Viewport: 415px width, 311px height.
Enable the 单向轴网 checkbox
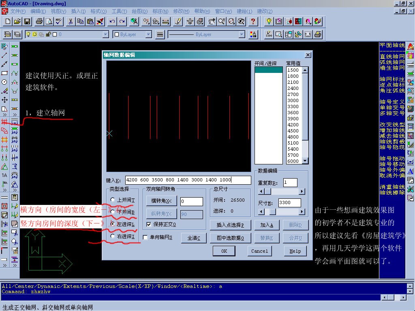[x=145, y=237]
